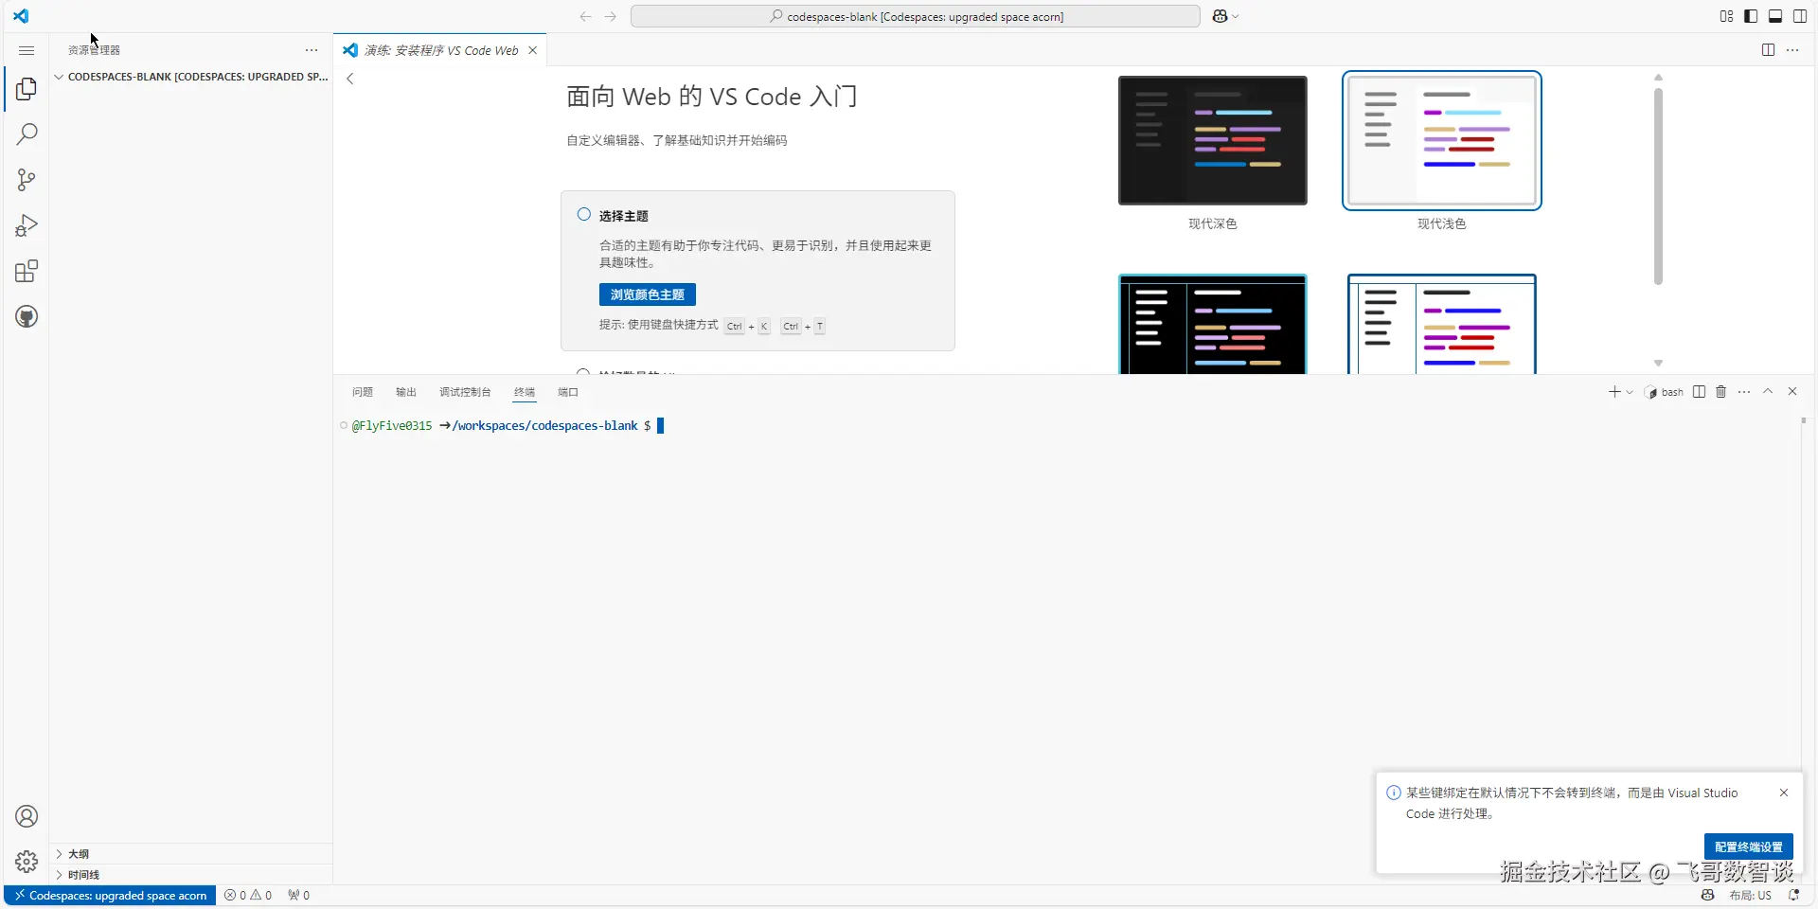Click the scroll up arrow of walkthrough

(x=1658, y=78)
